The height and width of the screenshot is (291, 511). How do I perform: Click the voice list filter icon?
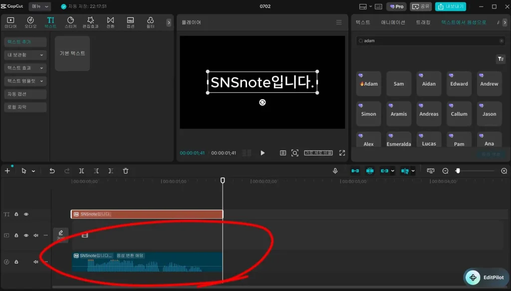(x=501, y=59)
